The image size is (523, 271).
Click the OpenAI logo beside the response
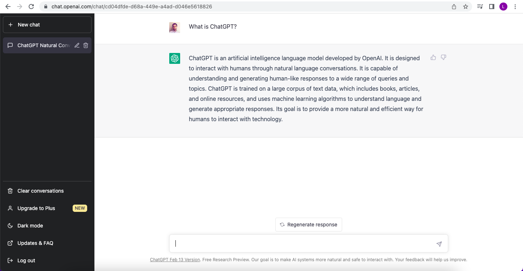point(174,58)
